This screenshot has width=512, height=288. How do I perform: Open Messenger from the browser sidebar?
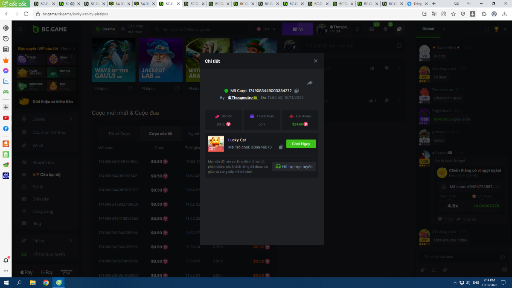coord(6,70)
